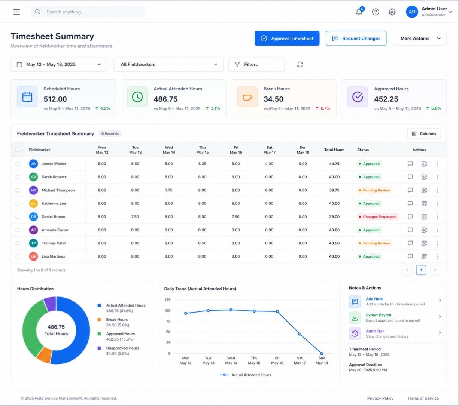Click add-note icon in Lisa Martinez row
Screen dimensions: 459x406
(424, 256)
